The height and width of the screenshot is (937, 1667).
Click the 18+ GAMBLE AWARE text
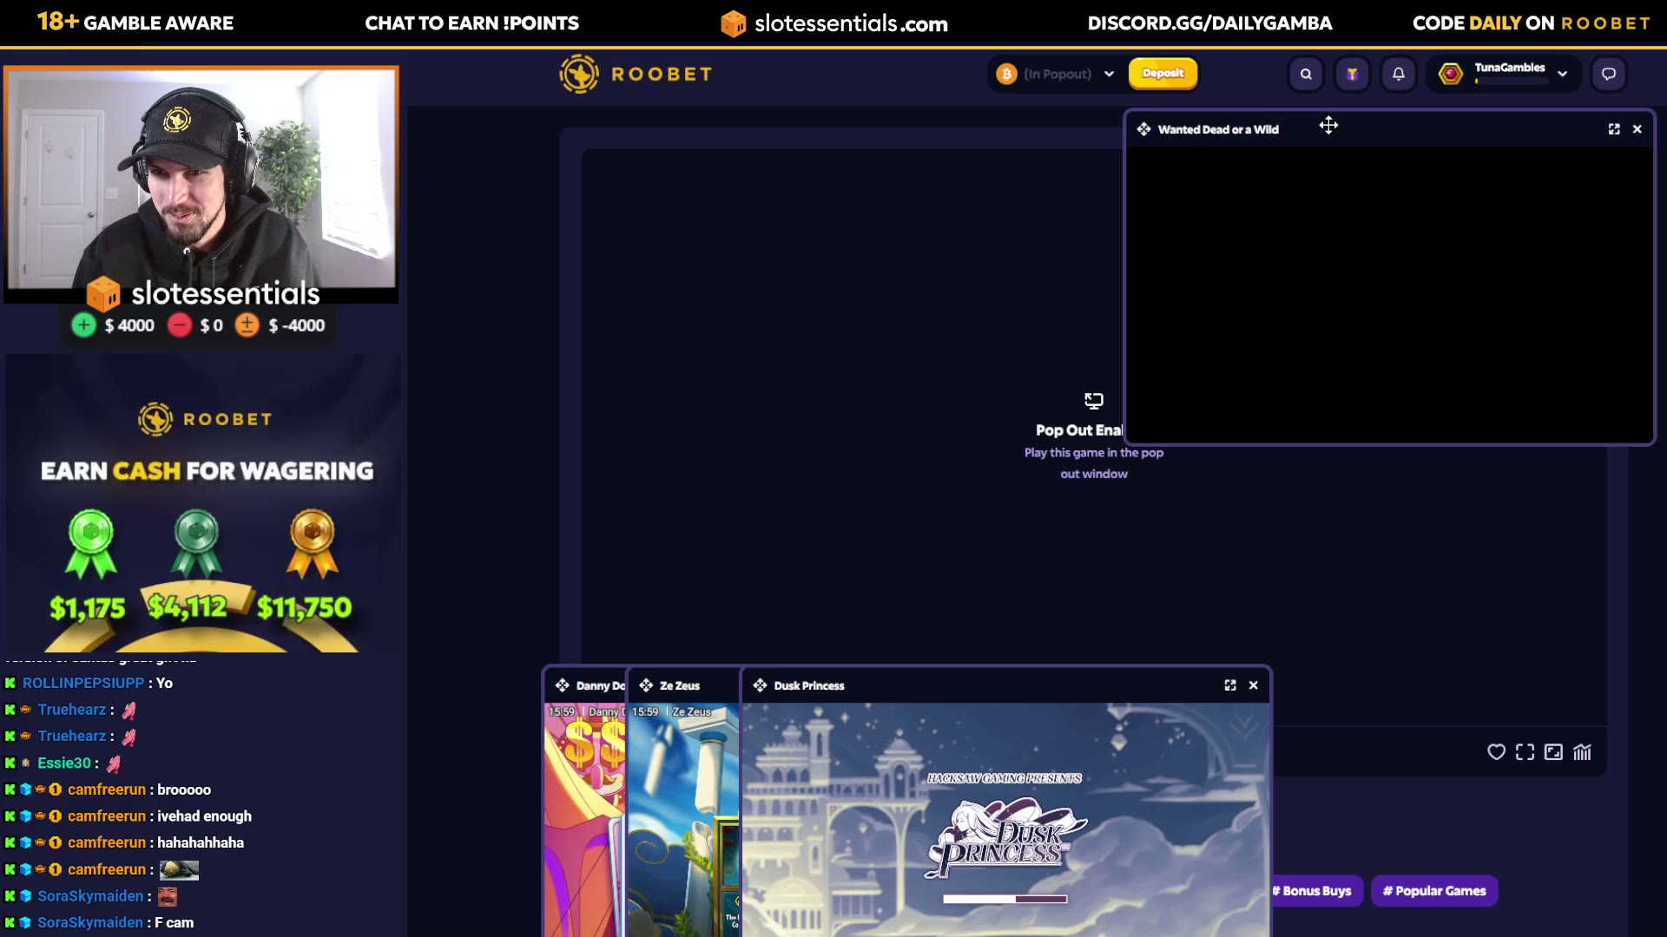tap(135, 22)
